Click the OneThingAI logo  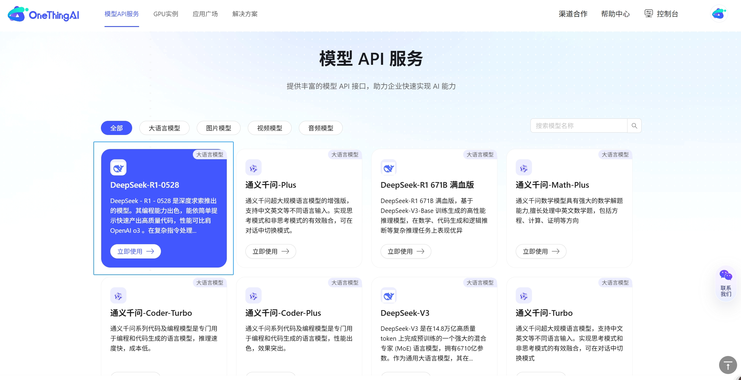click(43, 14)
